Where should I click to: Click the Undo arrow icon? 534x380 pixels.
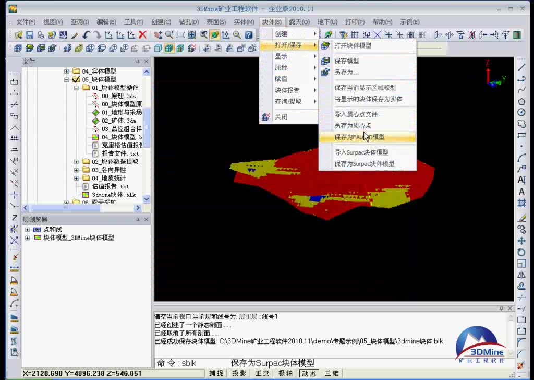(x=86, y=35)
